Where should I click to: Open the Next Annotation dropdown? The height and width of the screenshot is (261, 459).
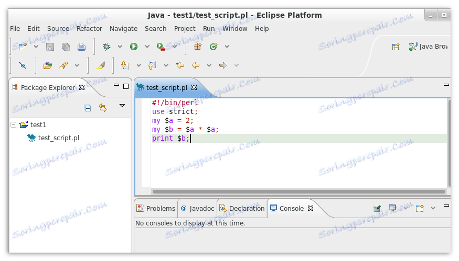click(x=139, y=65)
